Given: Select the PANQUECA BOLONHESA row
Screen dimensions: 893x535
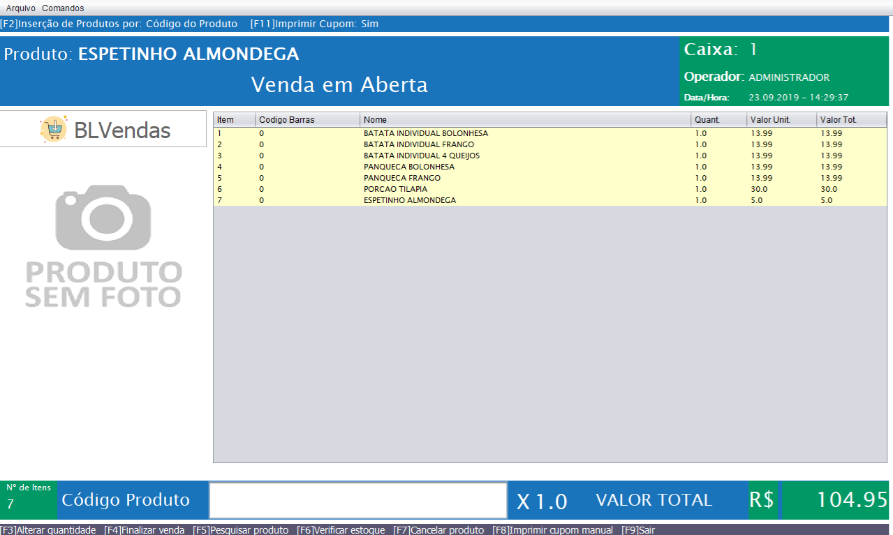Looking at the screenshot, I should [x=408, y=167].
